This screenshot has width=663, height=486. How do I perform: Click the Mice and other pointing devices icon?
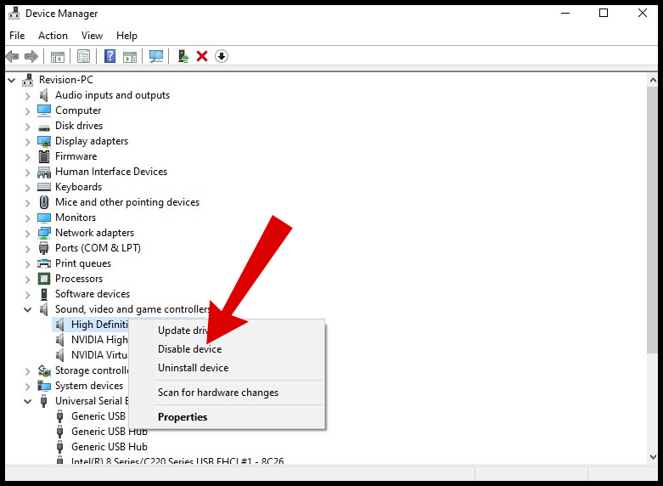(44, 202)
